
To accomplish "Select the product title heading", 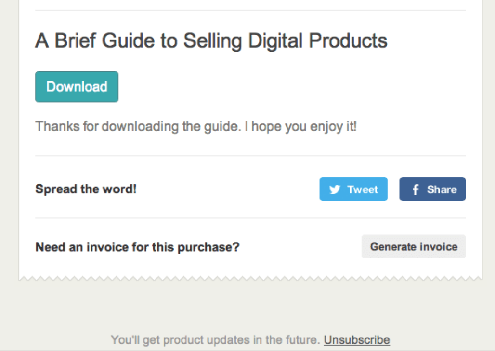I will point(211,41).
